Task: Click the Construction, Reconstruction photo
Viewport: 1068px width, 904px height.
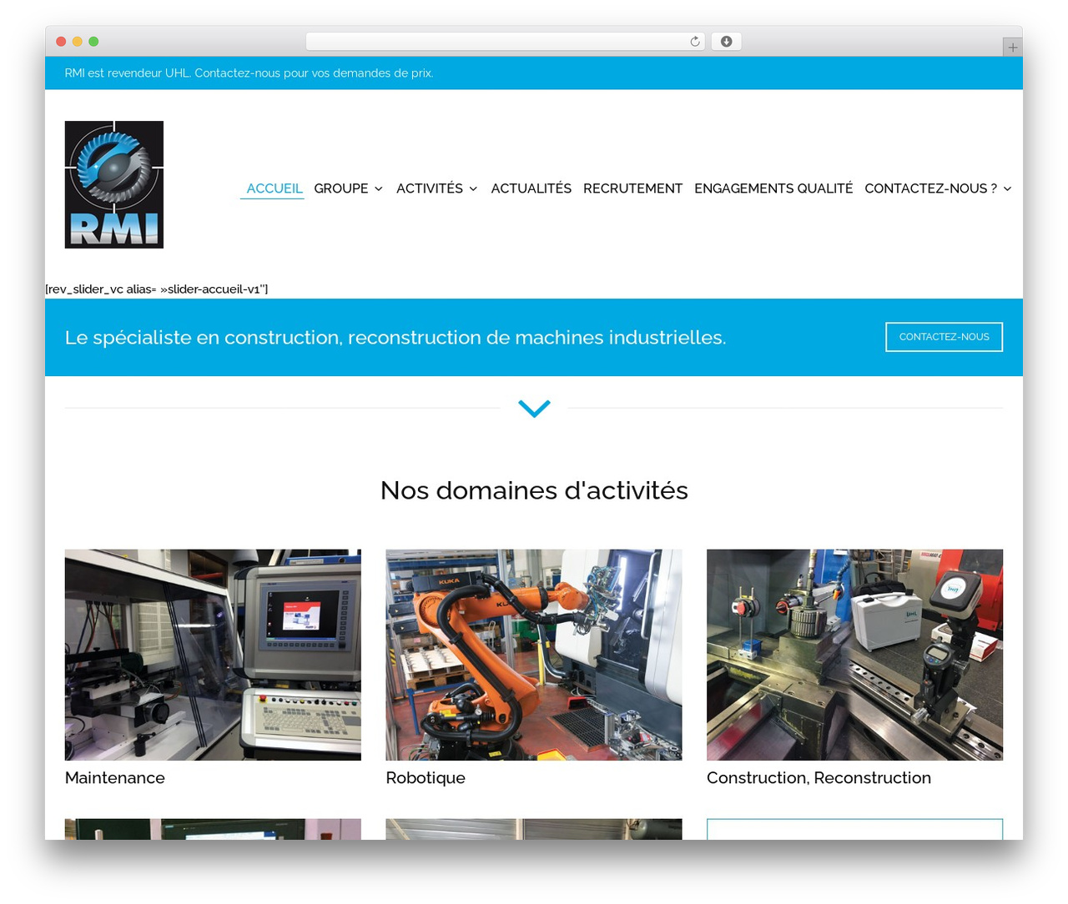Action: (x=854, y=655)
